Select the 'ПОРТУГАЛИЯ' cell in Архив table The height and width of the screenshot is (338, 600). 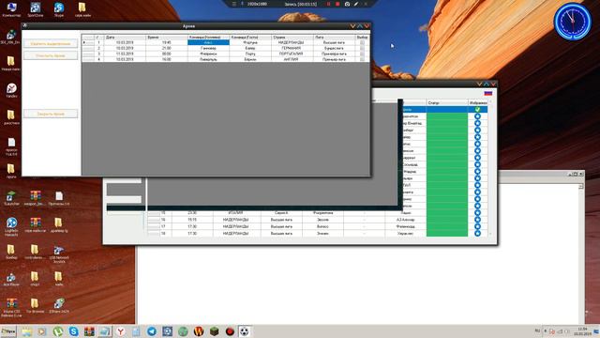click(x=292, y=54)
